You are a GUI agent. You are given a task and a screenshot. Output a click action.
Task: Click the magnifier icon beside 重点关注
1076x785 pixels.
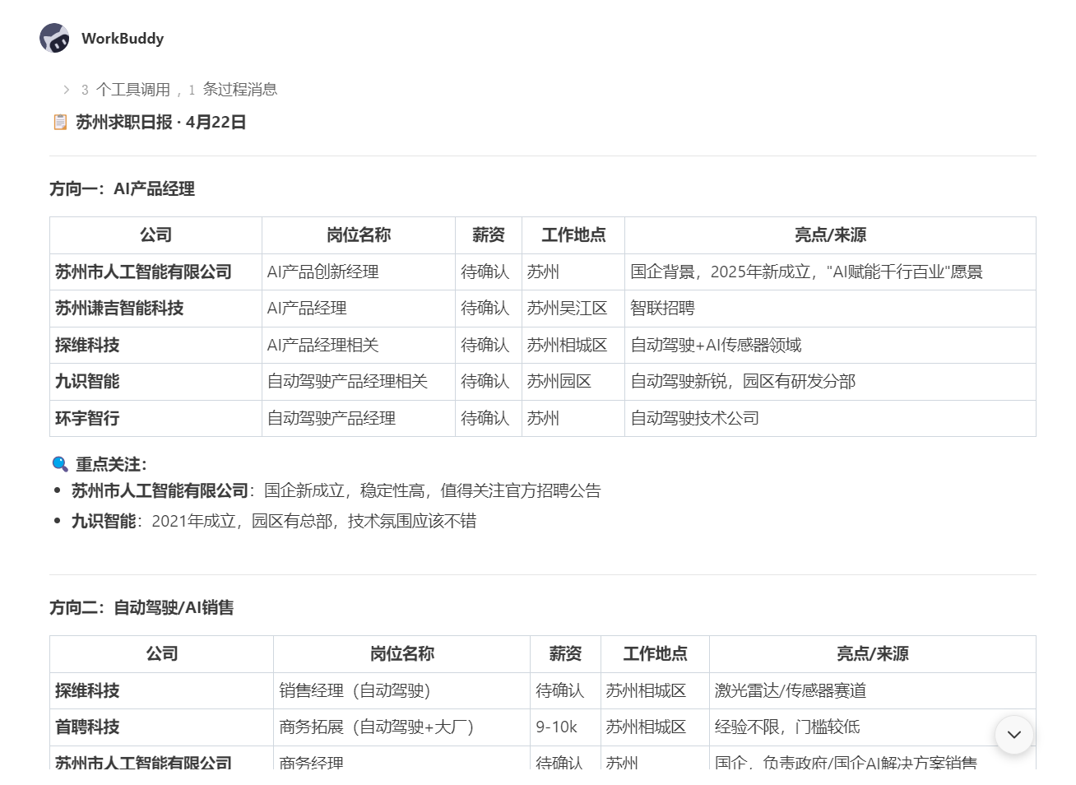click(x=60, y=464)
